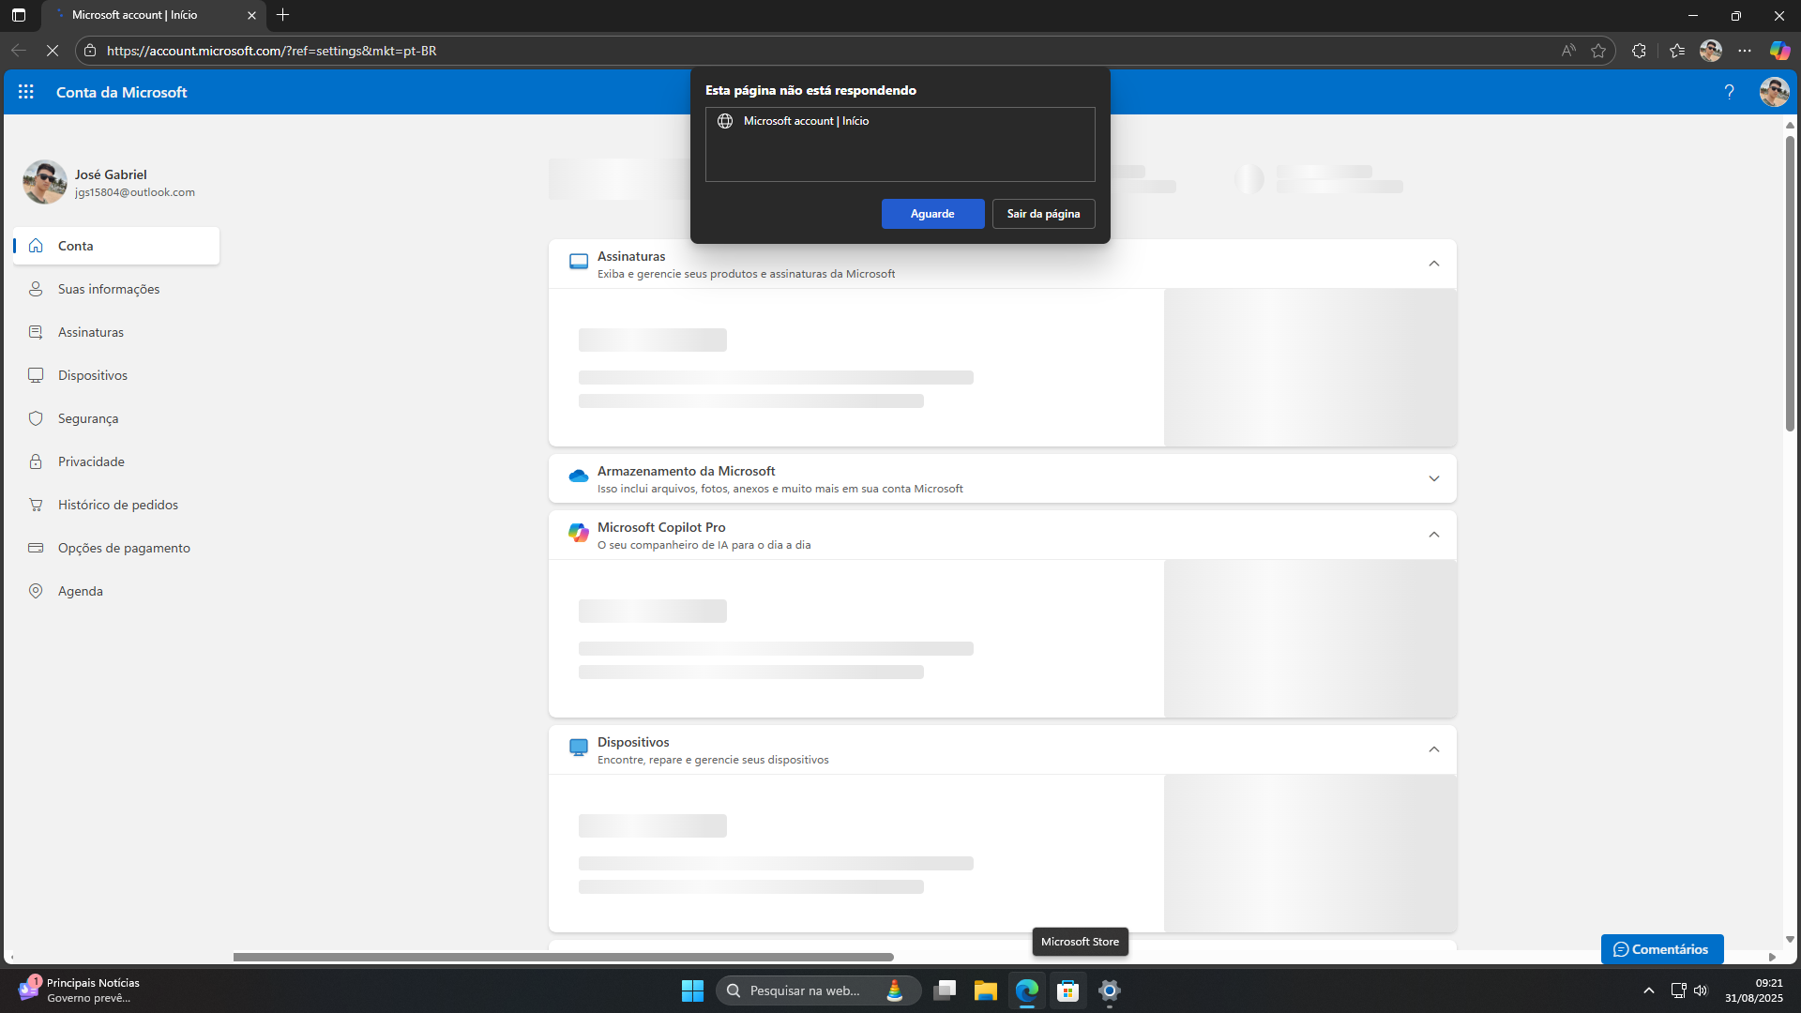View site information lock icon

90,51
